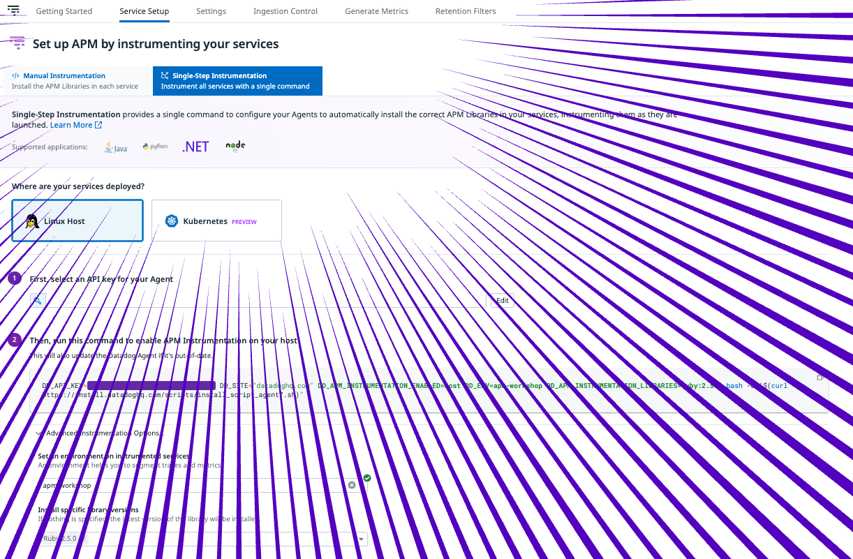Viewport: 853px width, 559px height.
Task: Copy the install command with the copy icon
Action: click(820, 378)
